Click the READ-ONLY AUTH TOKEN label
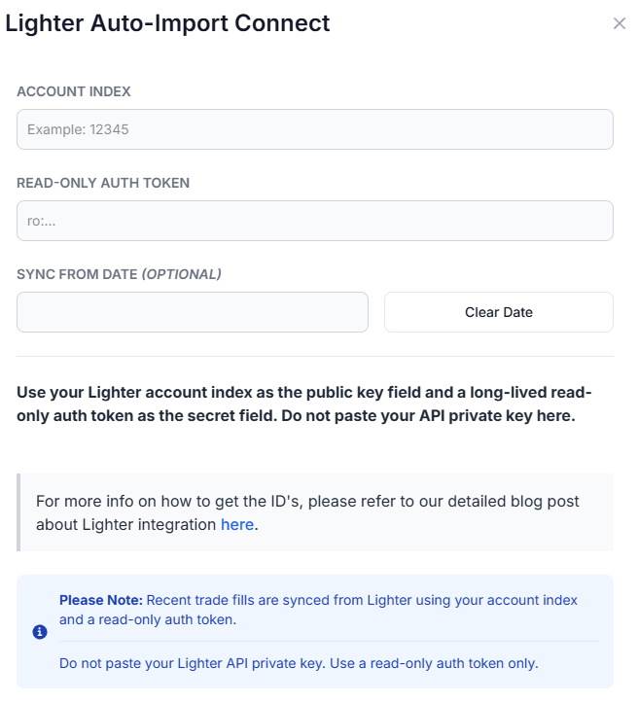This screenshot has width=638, height=703. coord(103,183)
